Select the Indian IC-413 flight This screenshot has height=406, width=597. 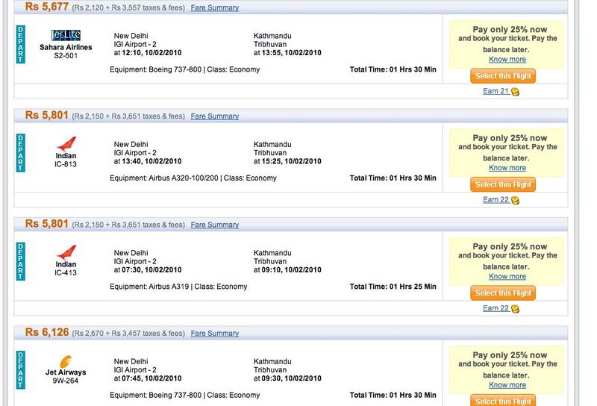pos(503,293)
